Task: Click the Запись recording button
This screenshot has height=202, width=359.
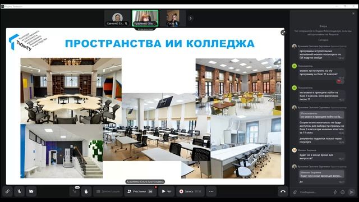Action: 190,191
